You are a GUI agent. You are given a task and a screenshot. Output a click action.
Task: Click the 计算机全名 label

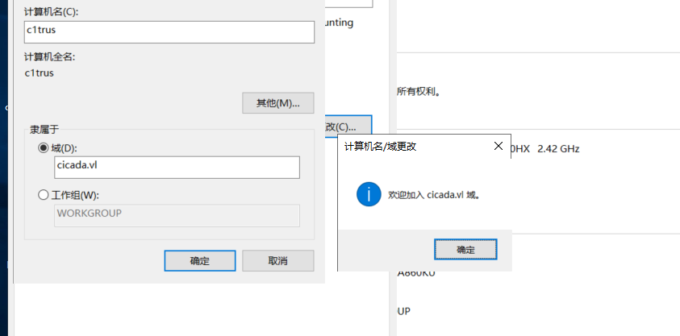point(50,57)
